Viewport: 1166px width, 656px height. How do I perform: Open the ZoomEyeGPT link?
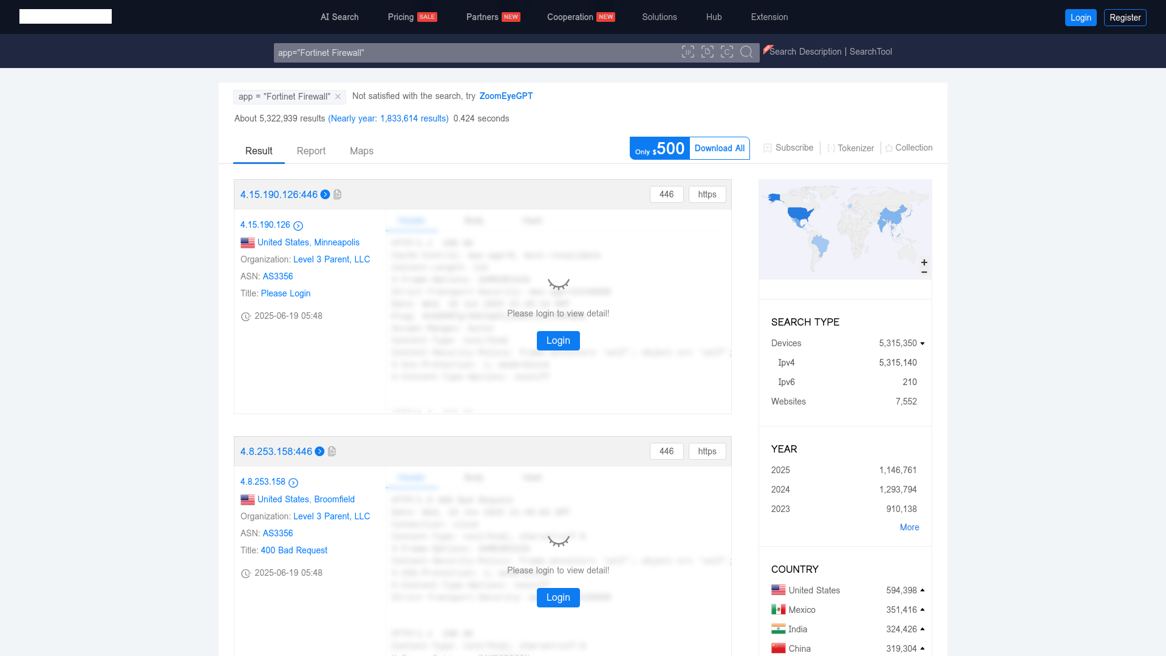pyautogui.click(x=506, y=96)
